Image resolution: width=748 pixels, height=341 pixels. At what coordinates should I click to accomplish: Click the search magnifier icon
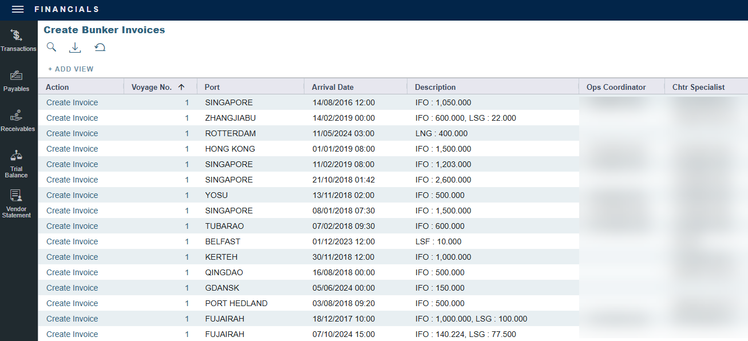52,47
